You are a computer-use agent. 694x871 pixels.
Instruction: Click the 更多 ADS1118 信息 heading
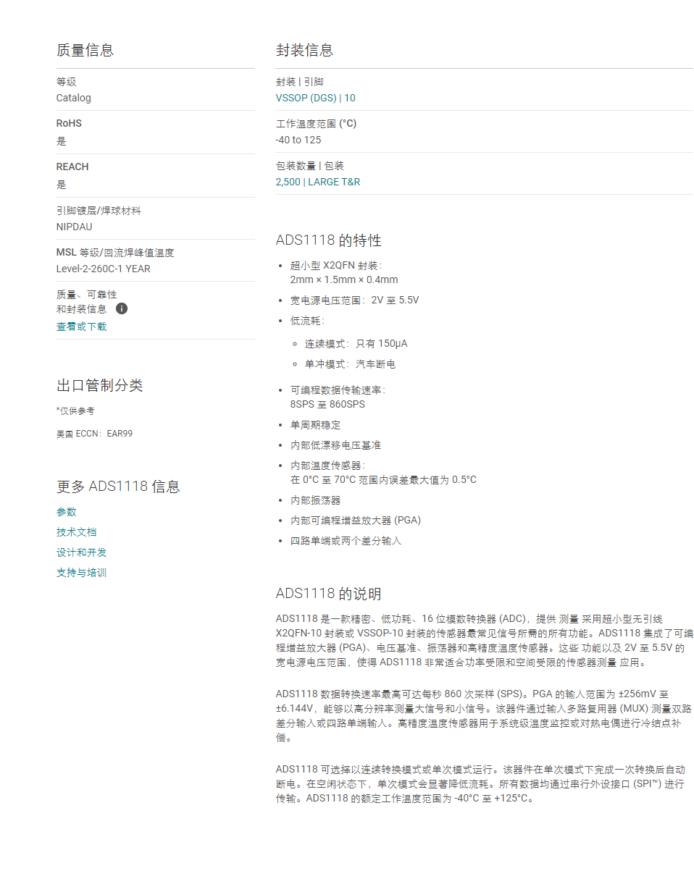(118, 487)
